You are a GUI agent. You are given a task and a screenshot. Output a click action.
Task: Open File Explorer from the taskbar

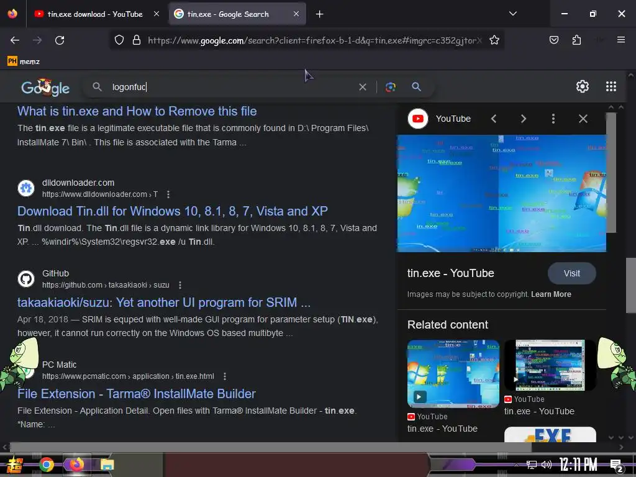[x=107, y=465]
